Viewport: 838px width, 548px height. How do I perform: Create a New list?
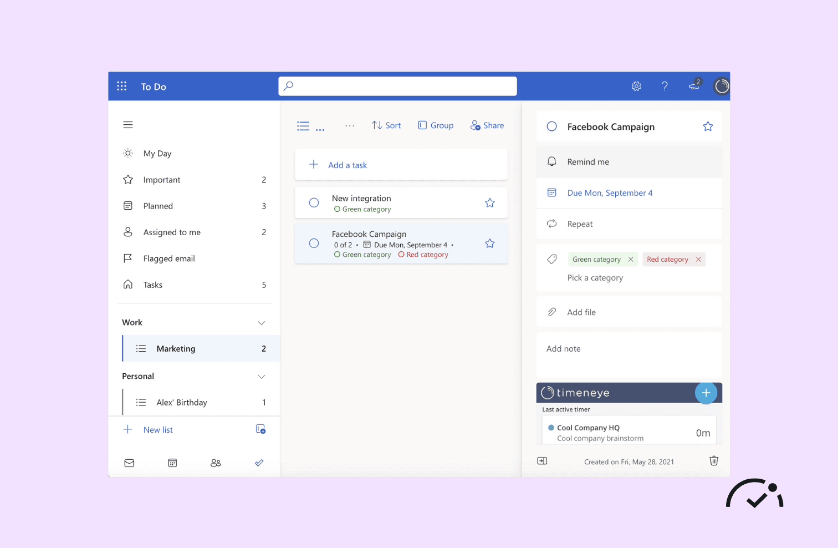(158, 430)
